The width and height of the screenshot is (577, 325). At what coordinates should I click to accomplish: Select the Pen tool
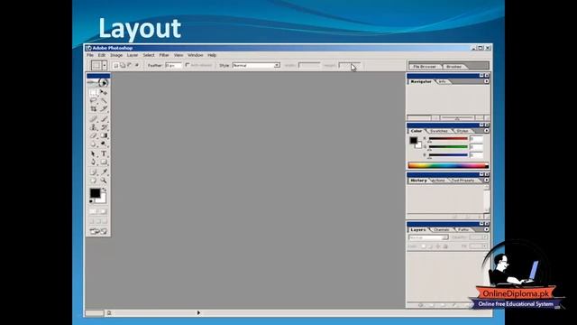coord(94,162)
